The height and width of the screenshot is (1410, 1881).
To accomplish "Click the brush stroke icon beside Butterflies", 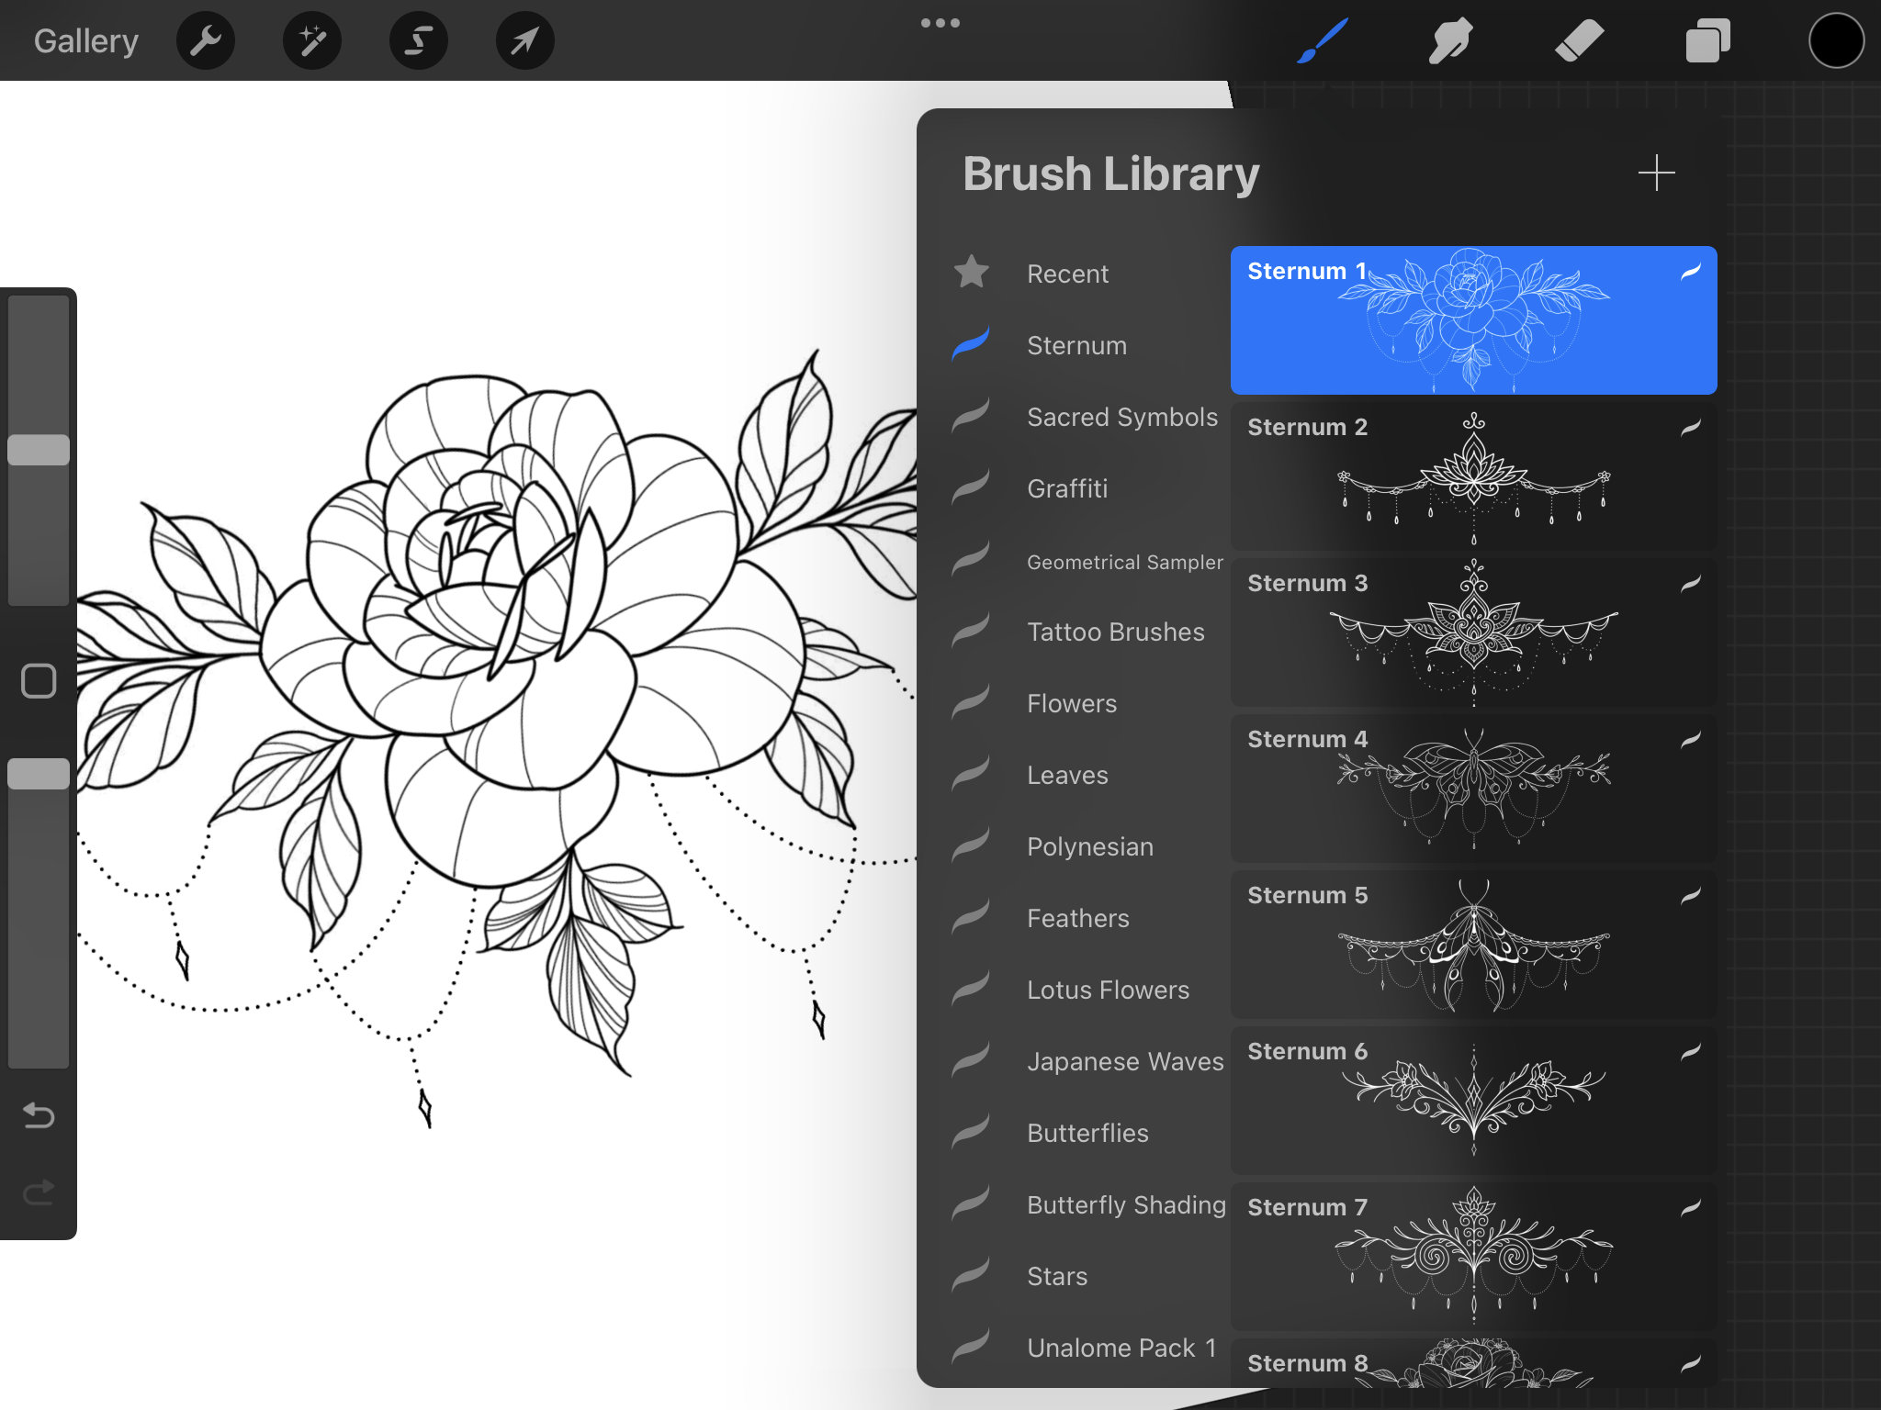I will click(971, 1131).
